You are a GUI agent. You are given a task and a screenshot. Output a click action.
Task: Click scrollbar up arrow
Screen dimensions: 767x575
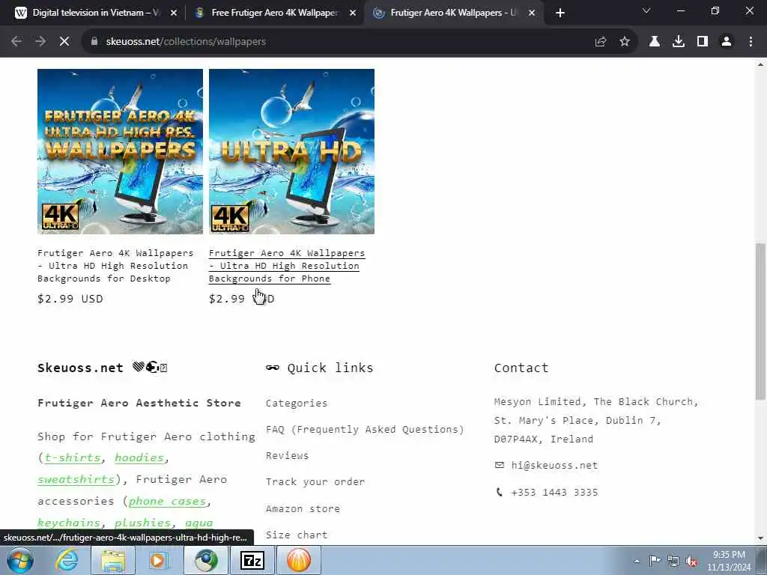click(760, 64)
